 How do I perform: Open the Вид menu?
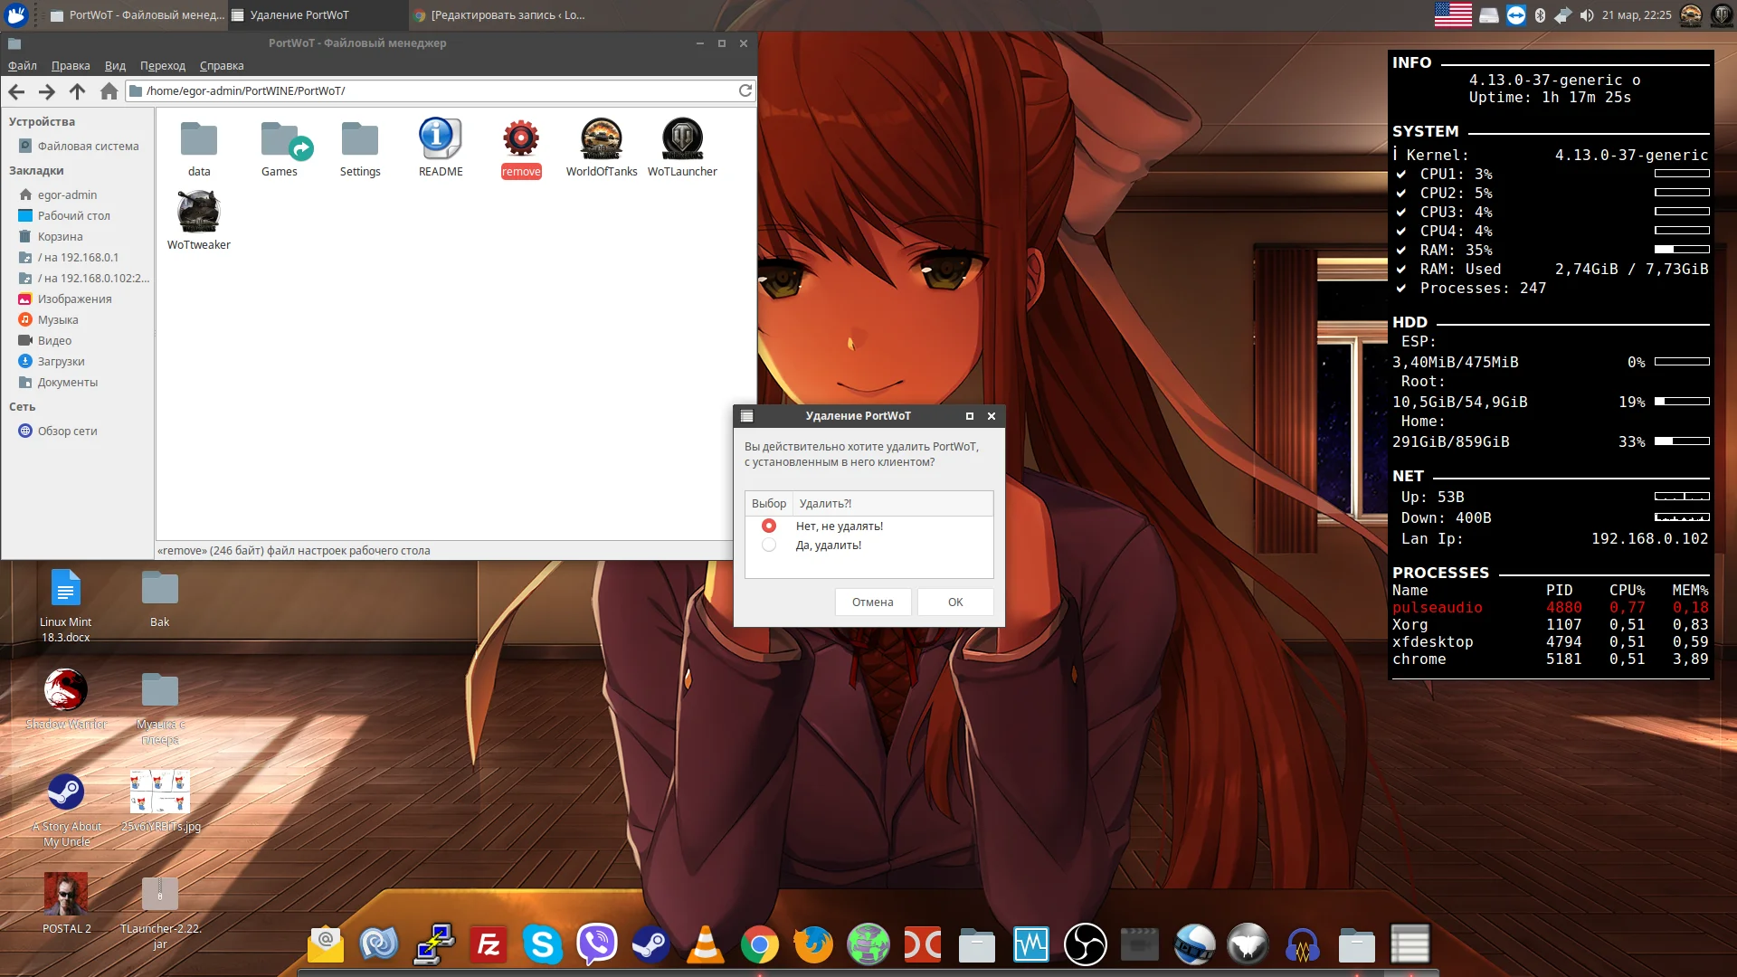(115, 66)
